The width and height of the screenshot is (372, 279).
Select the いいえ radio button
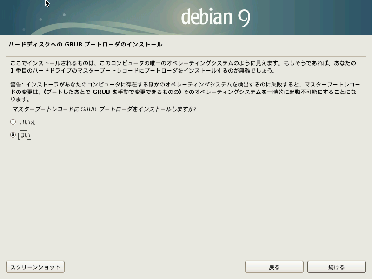pos(13,122)
